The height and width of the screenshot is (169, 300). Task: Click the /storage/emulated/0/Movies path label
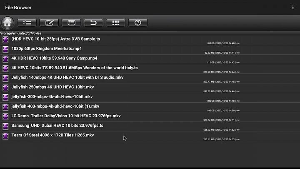20,33
